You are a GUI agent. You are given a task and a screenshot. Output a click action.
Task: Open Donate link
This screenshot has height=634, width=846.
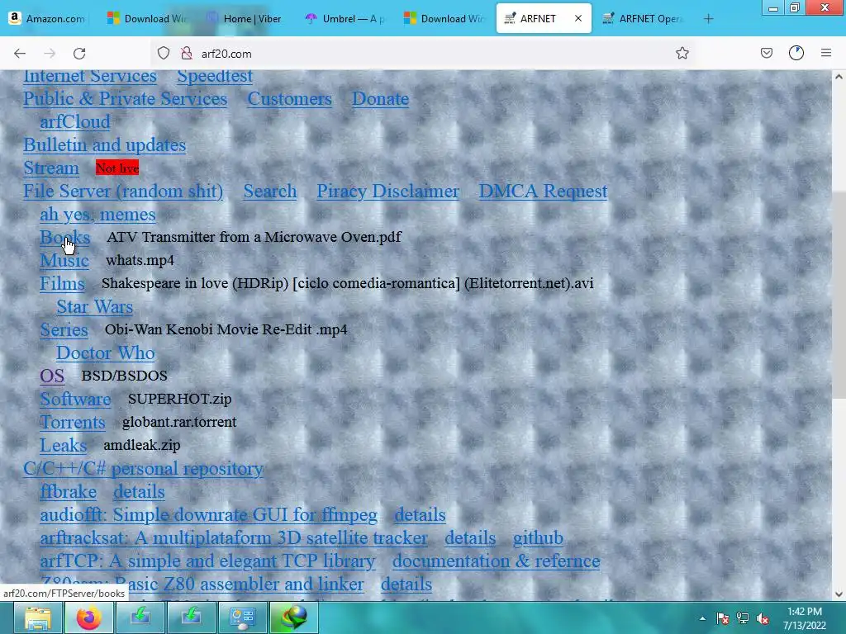[x=380, y=99]
